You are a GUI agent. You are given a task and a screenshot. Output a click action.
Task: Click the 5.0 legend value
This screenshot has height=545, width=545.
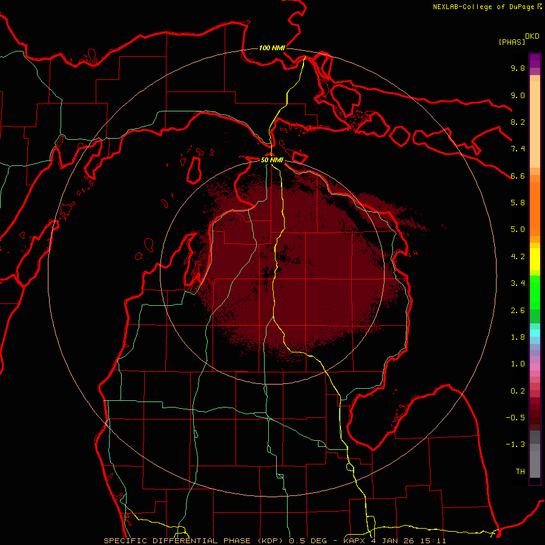click(518, 230)
